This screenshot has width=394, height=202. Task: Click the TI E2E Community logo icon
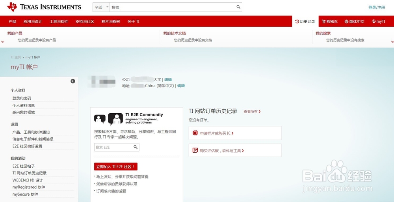point(109,119)
